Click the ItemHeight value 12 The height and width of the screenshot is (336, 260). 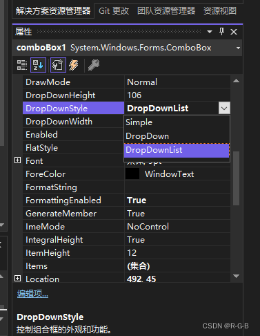pos(132,253)
